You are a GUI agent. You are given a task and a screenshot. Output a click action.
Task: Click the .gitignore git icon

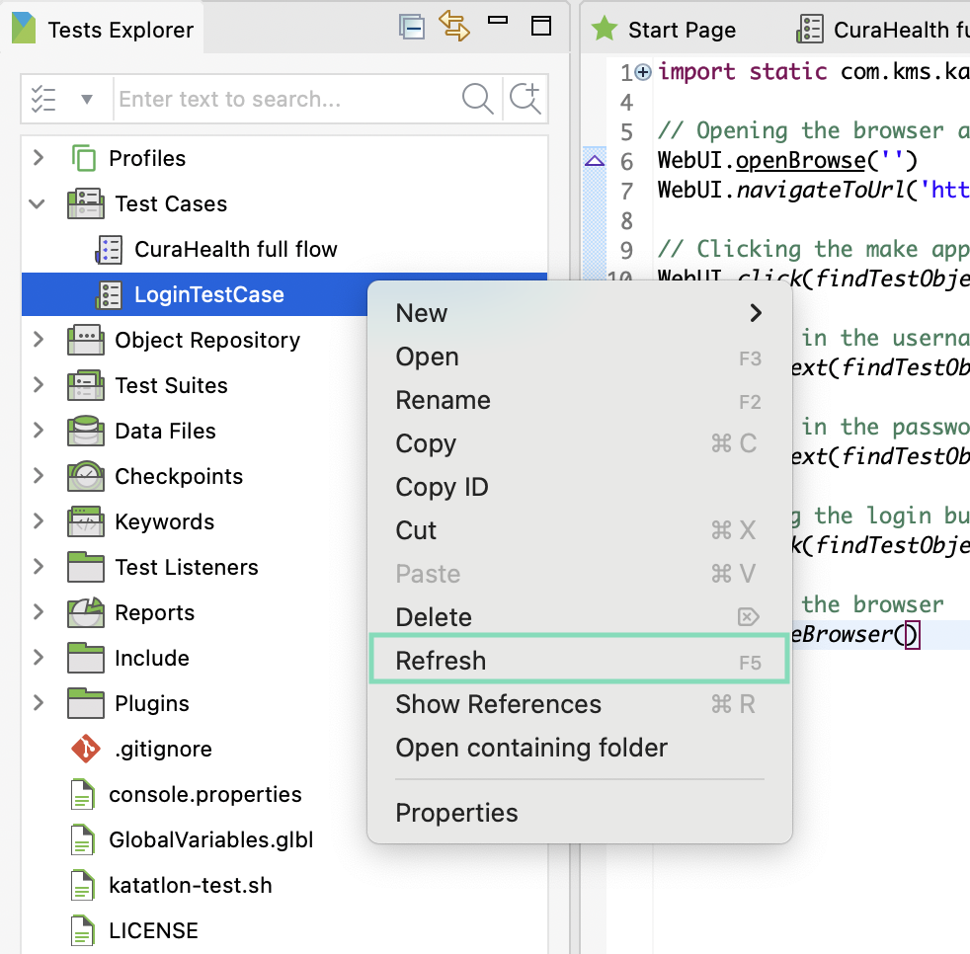point(85,749)
